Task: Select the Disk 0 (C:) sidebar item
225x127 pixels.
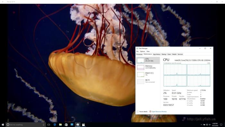Action: click(x=148, y=74)
